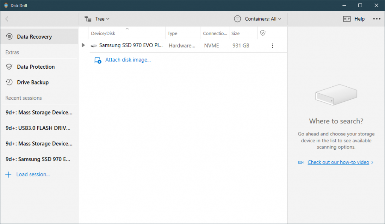The image size is (385, 224).
Task: Open the Check out our how-to video link
Action: [x=338, y=162]
